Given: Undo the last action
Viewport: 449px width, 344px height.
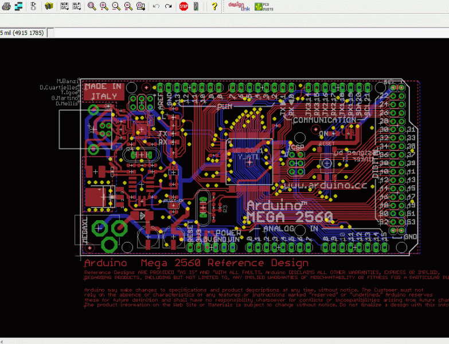Looking at the screenshot, I should [156, 6].
